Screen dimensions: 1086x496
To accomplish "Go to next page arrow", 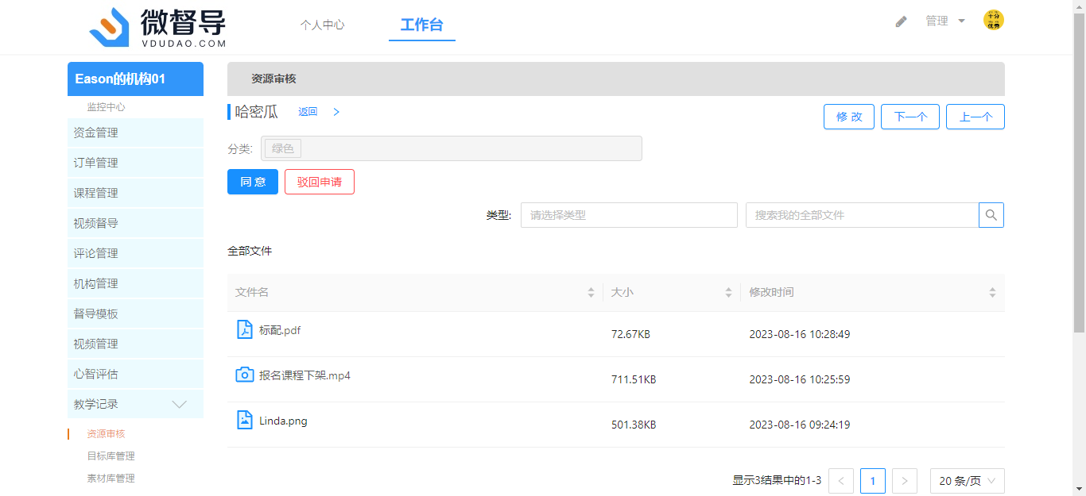I will click(x=905, y=481).
